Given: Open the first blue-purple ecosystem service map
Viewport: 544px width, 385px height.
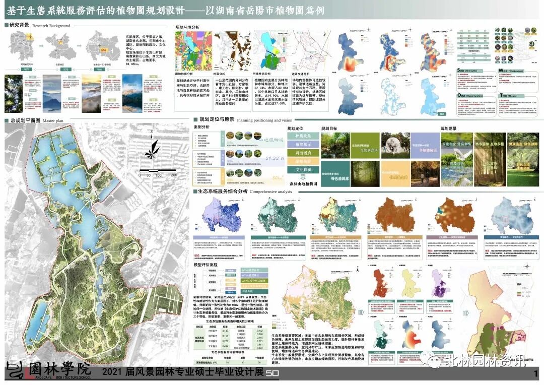Looking at the screenshot, I should (x=221, y=216).
